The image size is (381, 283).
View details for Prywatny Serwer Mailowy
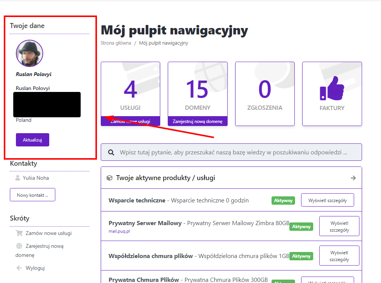[x=339, y=226]
